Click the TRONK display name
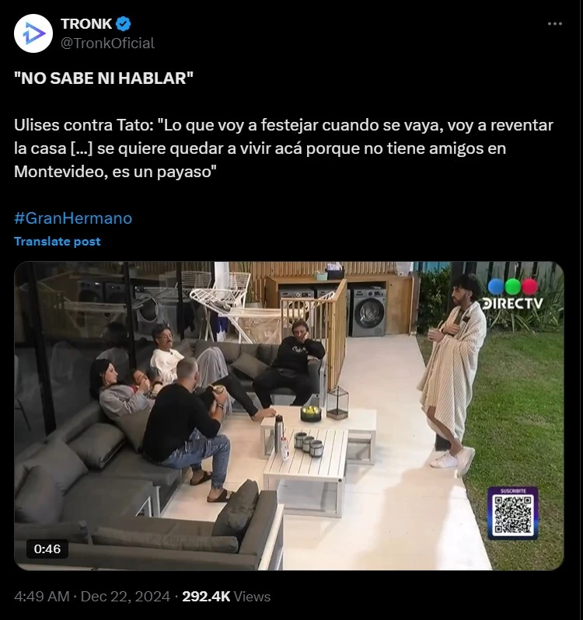 click(86, 24)
